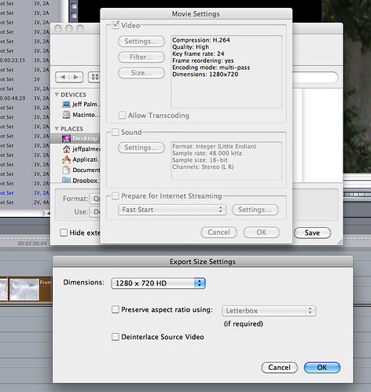Screen dimensions: 371x392
Task: Switch save dialog to icon view
Action: click(x=94, y=77)
